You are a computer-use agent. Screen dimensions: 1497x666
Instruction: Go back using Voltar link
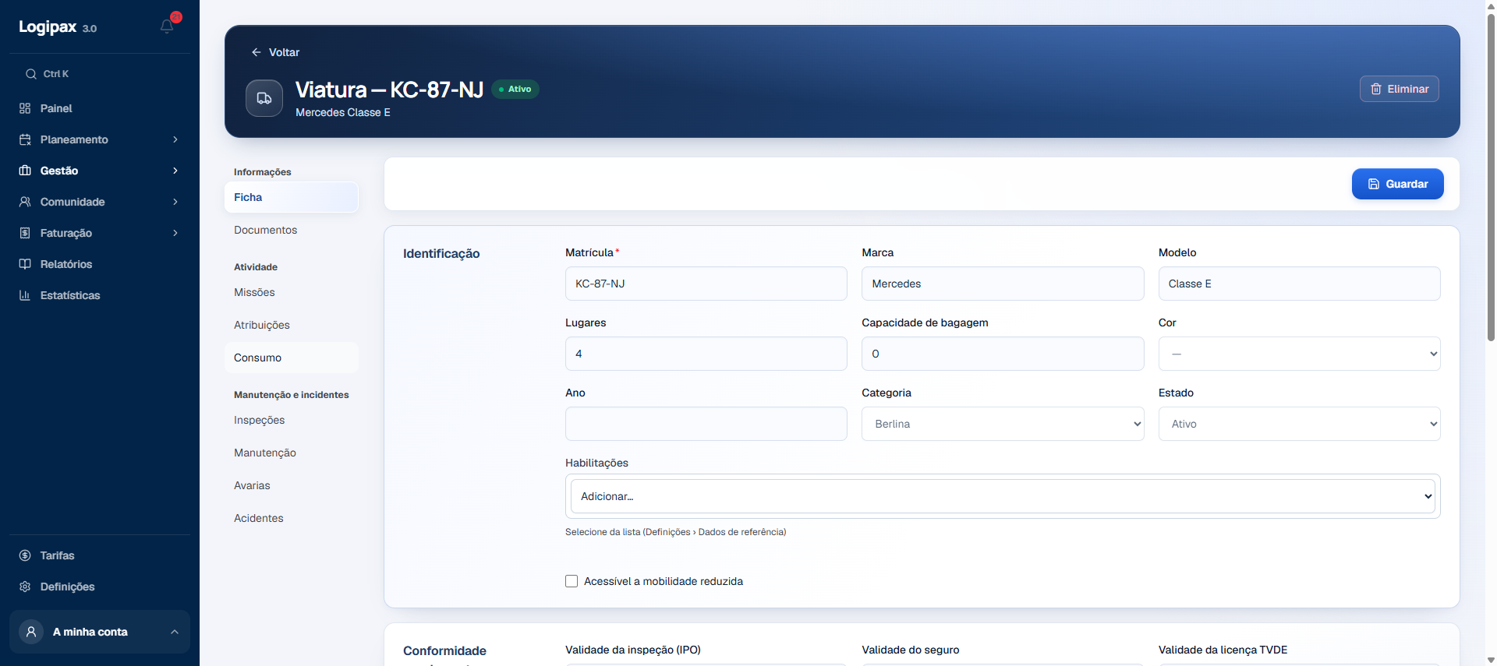275,52
